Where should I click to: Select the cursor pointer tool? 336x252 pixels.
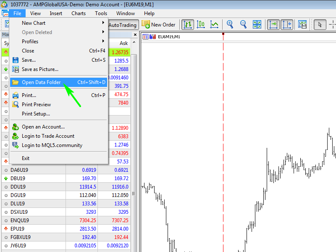click(320, 25)
